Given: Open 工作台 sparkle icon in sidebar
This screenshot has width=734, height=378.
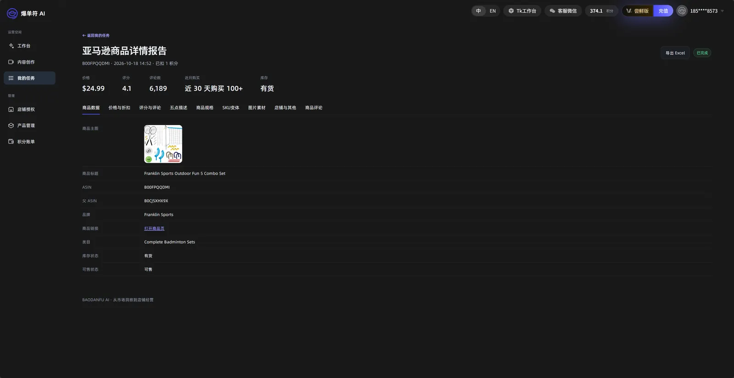Looking at the screenshot, I should (11, 46).
